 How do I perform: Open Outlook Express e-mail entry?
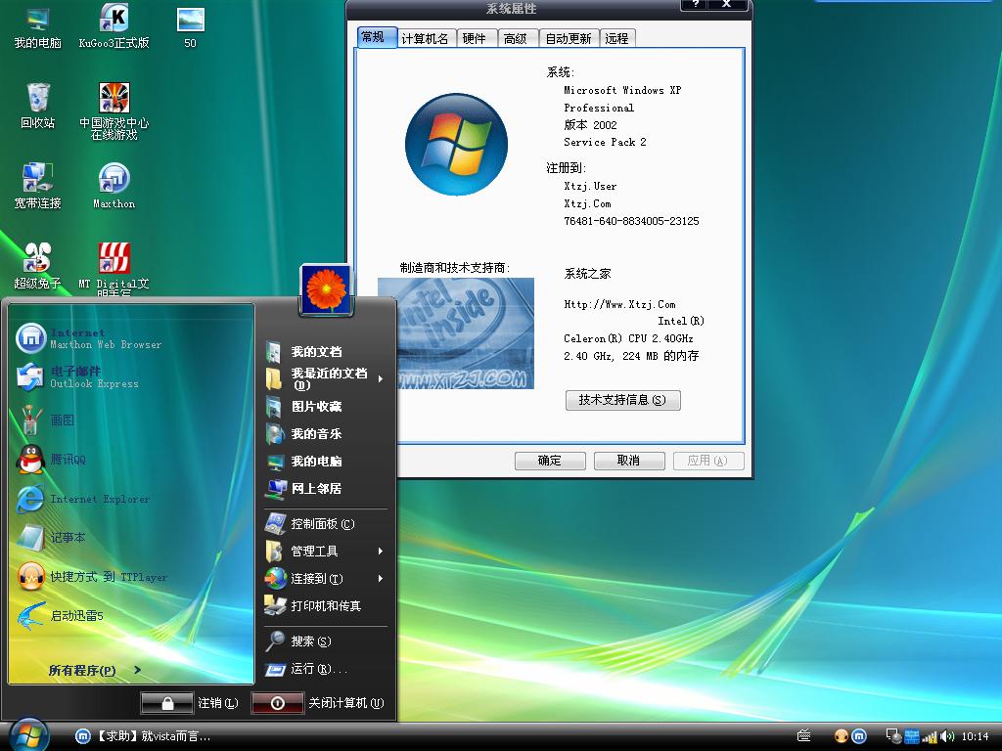[93, 377]
